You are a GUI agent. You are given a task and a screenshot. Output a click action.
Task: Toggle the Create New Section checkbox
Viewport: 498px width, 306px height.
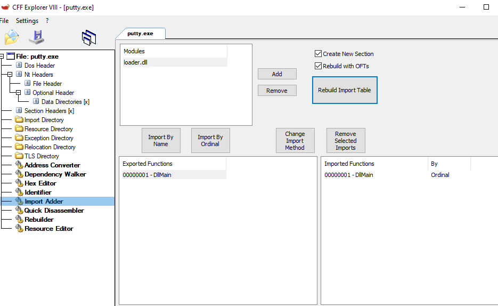click(319, 54)
